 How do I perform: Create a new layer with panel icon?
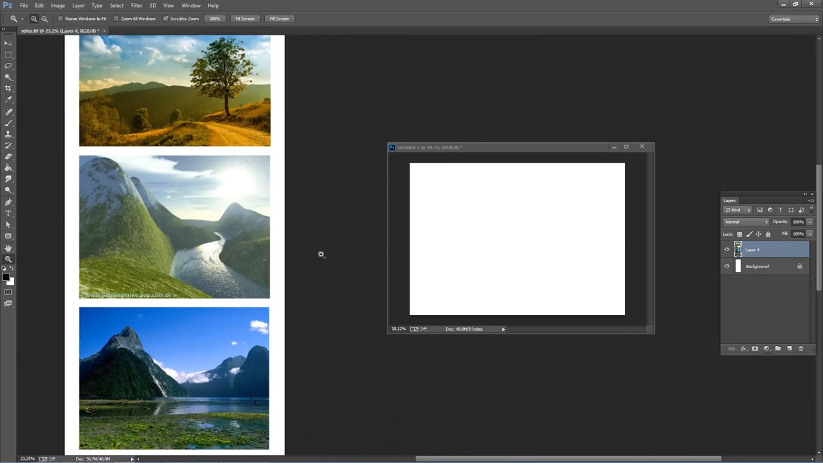click(x=789, y=348)
